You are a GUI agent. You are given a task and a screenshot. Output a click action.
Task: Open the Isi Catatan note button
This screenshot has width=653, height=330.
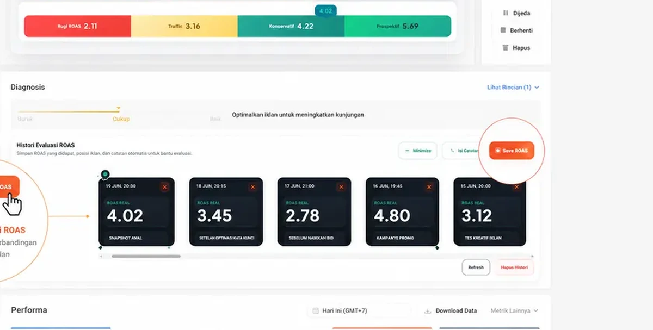pyautogui.click(x=462, y=151)
